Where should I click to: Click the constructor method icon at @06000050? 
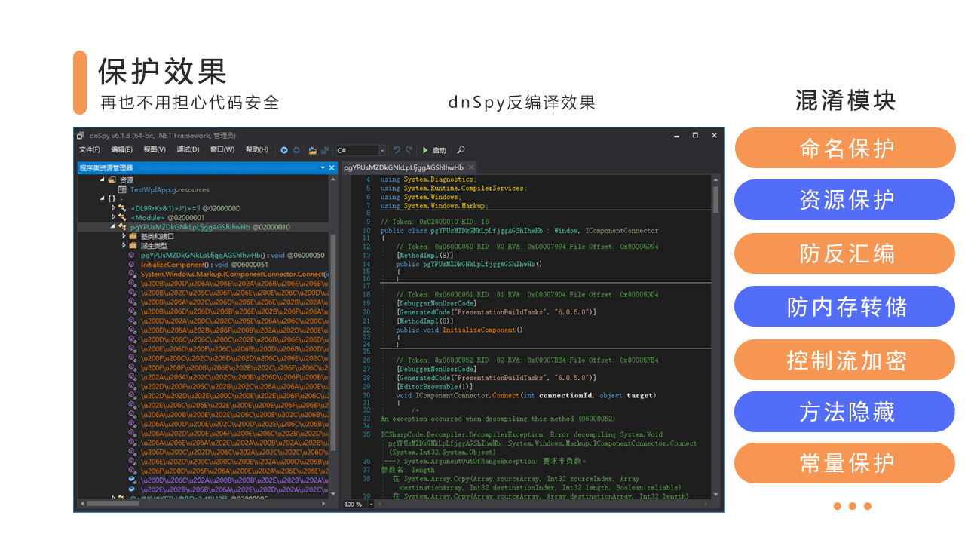click(x=132, y=255)
